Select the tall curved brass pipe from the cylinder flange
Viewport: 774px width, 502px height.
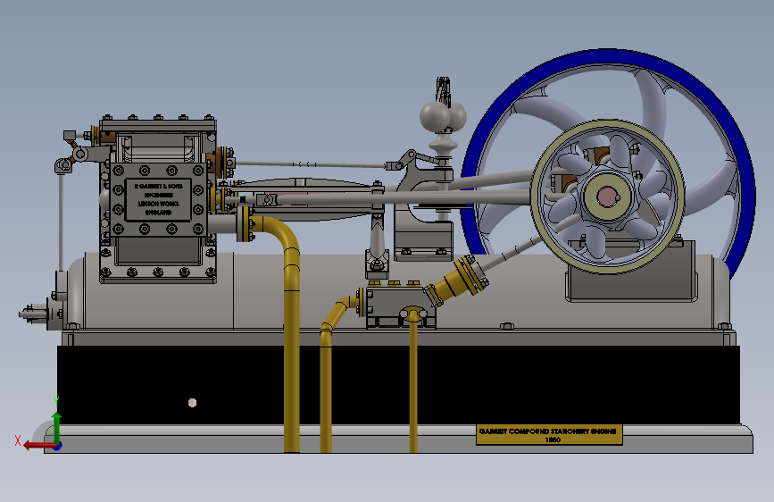click(x=291, y=336)
